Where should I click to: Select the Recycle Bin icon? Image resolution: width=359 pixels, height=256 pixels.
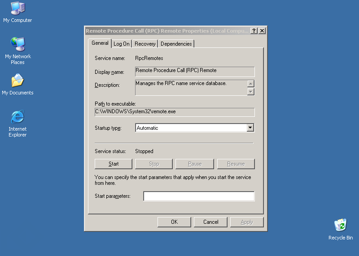click(341, 229)
